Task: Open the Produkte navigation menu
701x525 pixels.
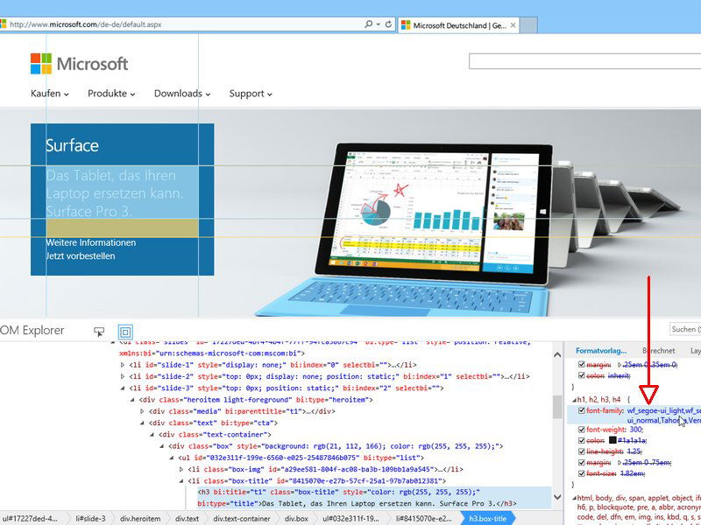Action: click(111, 94)
